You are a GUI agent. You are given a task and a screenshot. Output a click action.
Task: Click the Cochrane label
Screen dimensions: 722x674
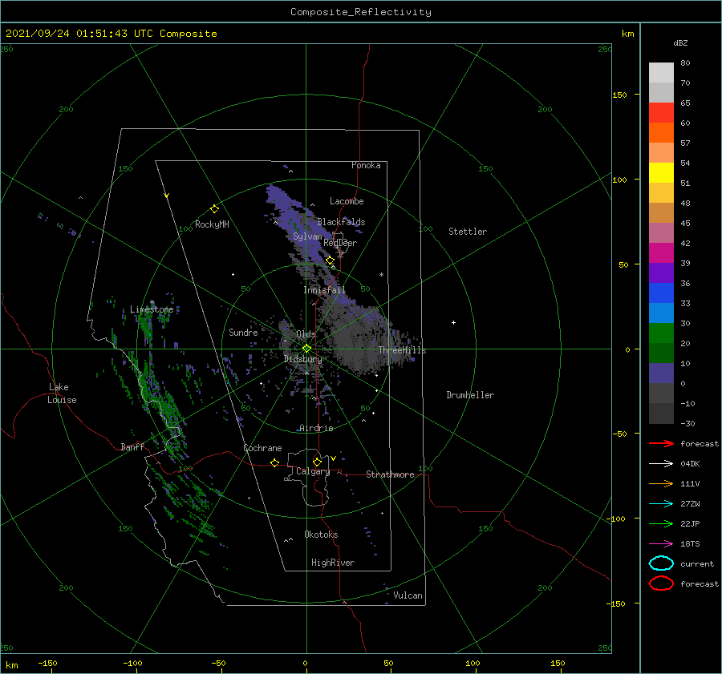pyautogui.click(x=262, y=448)
